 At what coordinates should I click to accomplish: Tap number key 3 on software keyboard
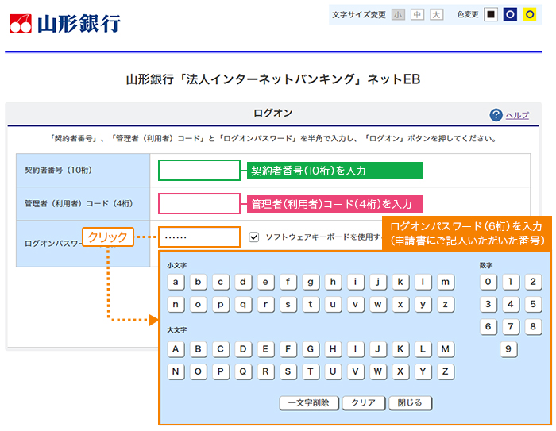pos(488,305)
